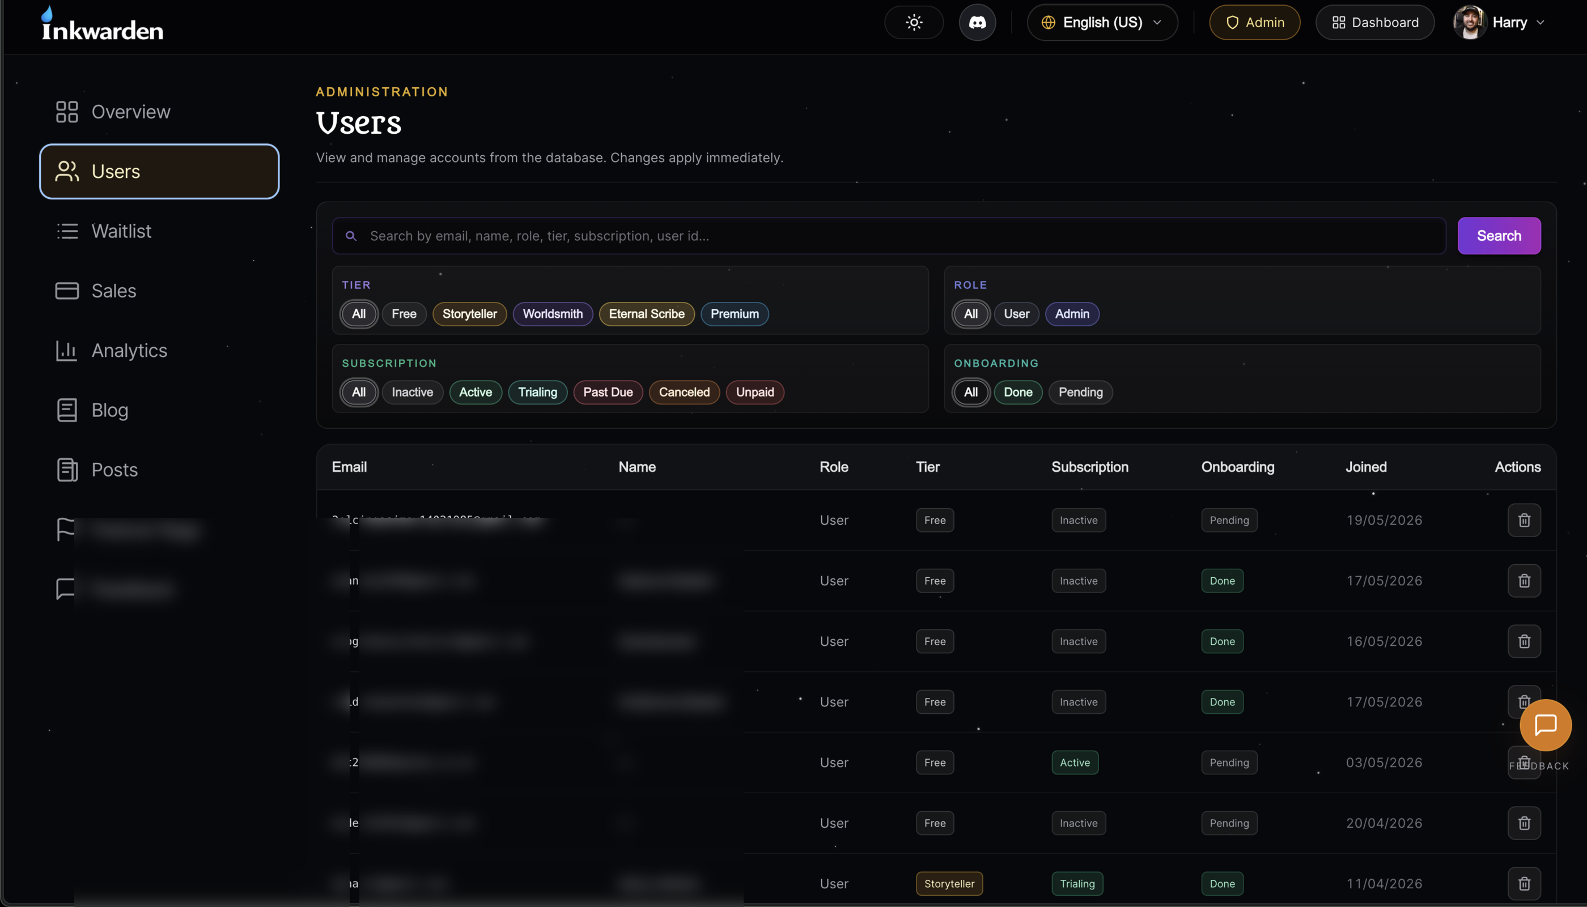Click the Waitlist list icon in the sidebar
The width and height of the screenshot is (1587, 907).
click(67, 231)
